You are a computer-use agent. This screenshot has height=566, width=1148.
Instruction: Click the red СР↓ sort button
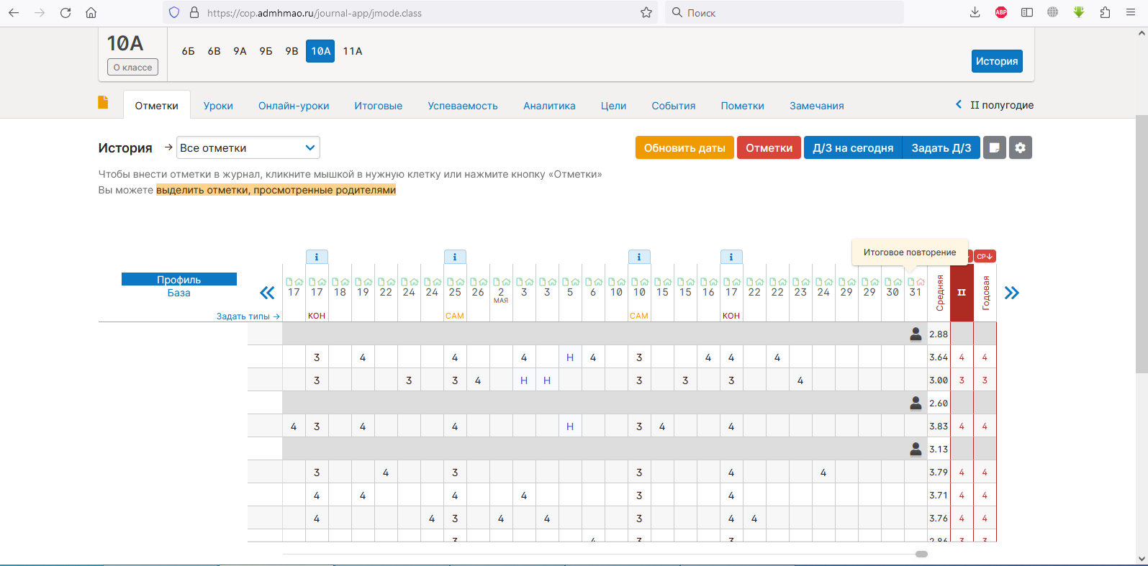[985, 256]
